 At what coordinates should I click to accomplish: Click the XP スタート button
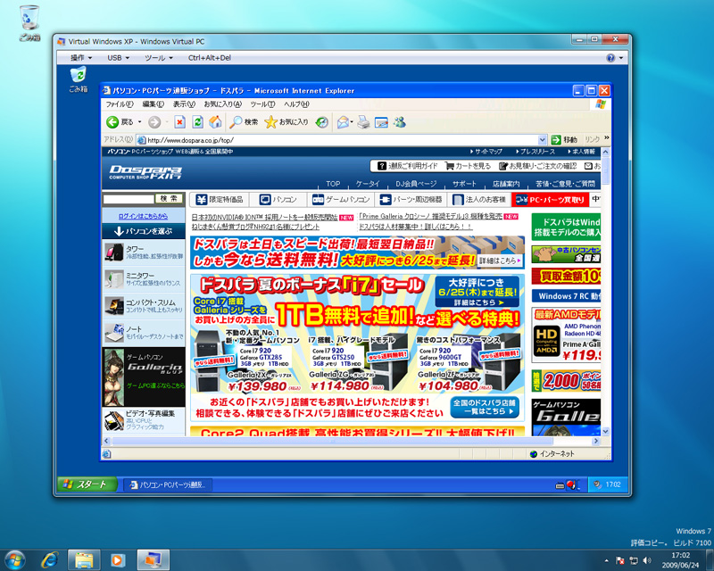87,484
